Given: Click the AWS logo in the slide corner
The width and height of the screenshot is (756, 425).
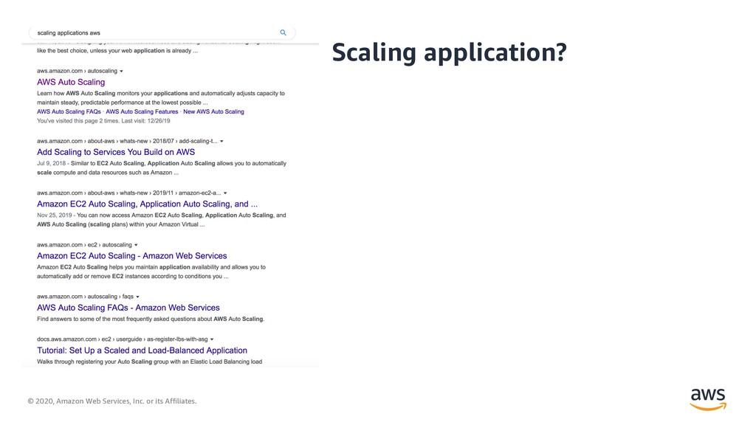Looking at the screenshot, I should point(708,399).
